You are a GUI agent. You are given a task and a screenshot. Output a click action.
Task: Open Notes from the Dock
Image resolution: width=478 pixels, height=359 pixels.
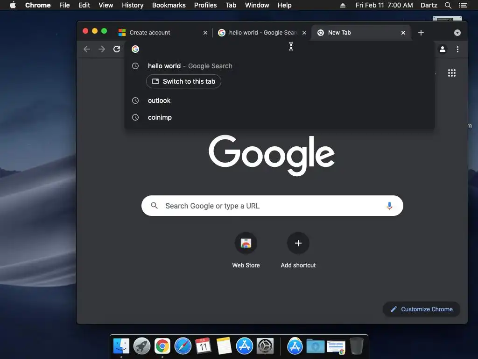224,346
